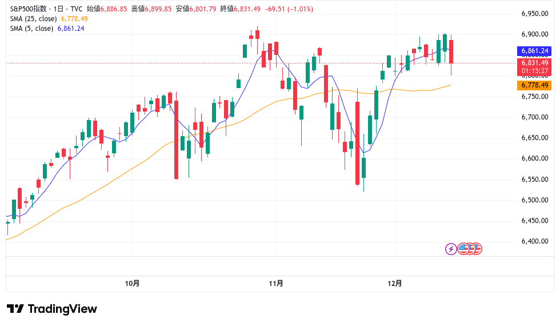Click the blue SMA 5 value in legend
Viewport: 560px width, 326px height.
tap(70, 28)
